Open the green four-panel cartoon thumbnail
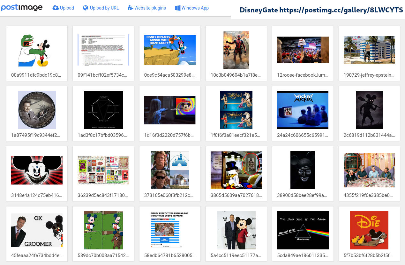 103,230
